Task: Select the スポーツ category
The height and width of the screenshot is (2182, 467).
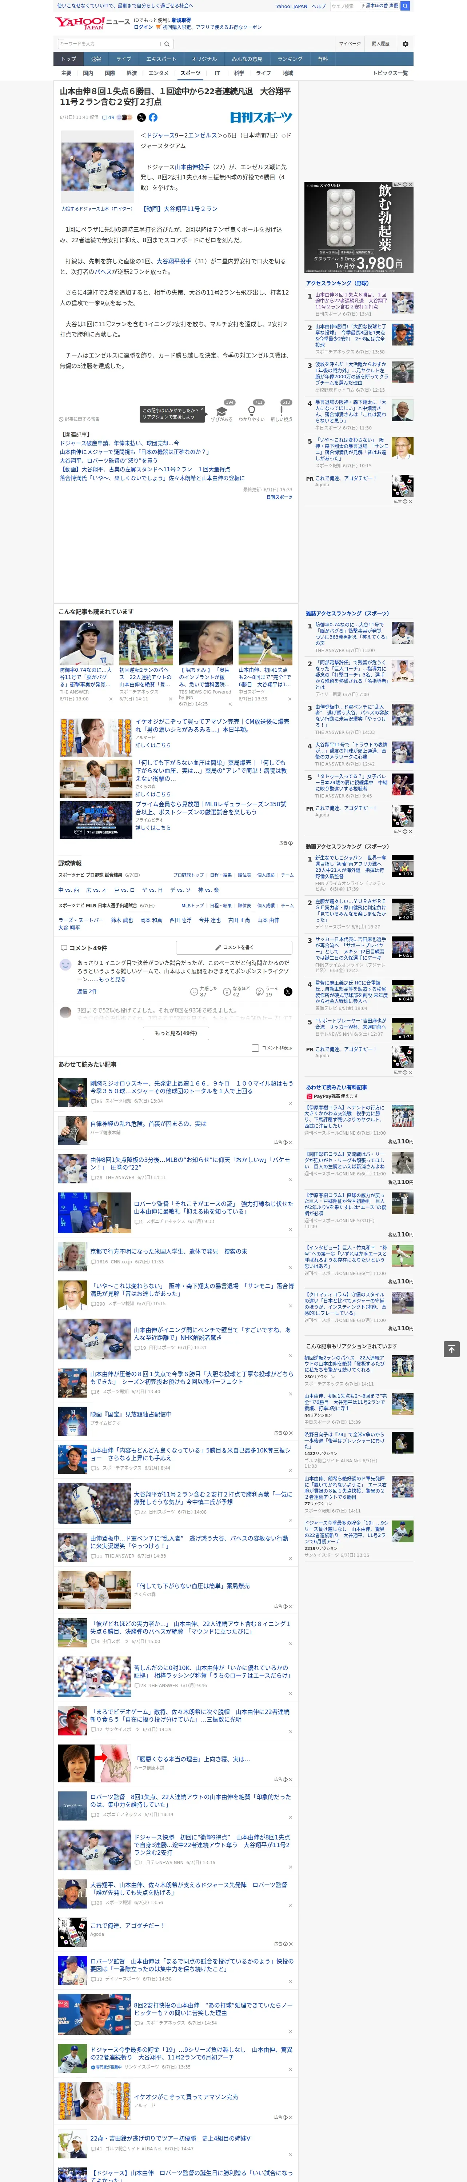Action: click(191, 73)
